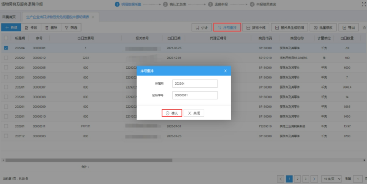This screenshot has width=367, height=184.
Task: Switch to the 采集首页 tab
Action: click(9, 17)
